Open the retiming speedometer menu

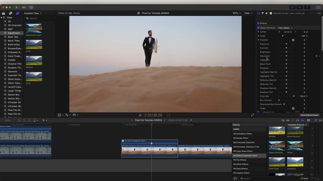click(x=75, y=115)
